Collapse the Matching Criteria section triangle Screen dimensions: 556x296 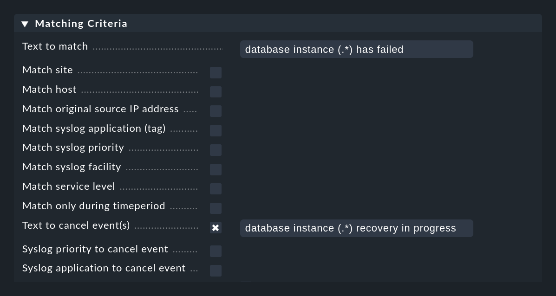pyautogui.click(x=25, y=24)
